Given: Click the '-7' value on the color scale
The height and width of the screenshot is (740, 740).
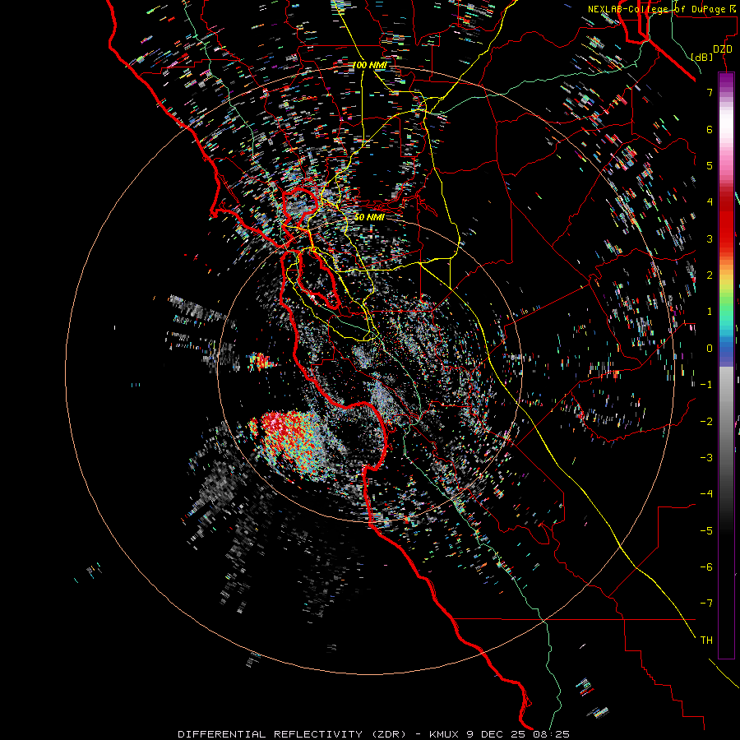Looking at the screenshot, I should (x=706, y=604).
